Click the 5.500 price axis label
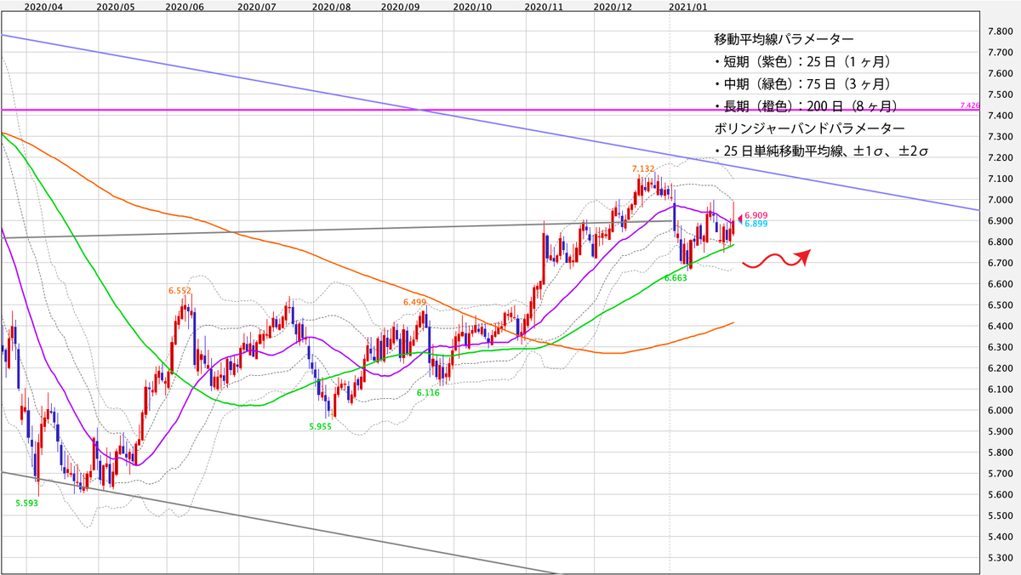This screenshot has width=1021, height=575. pos(999,516)
